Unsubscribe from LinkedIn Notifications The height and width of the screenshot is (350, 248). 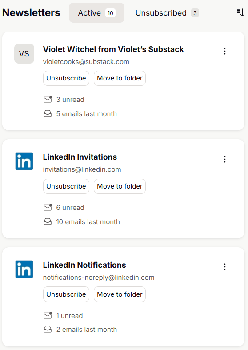pos(66,294)
